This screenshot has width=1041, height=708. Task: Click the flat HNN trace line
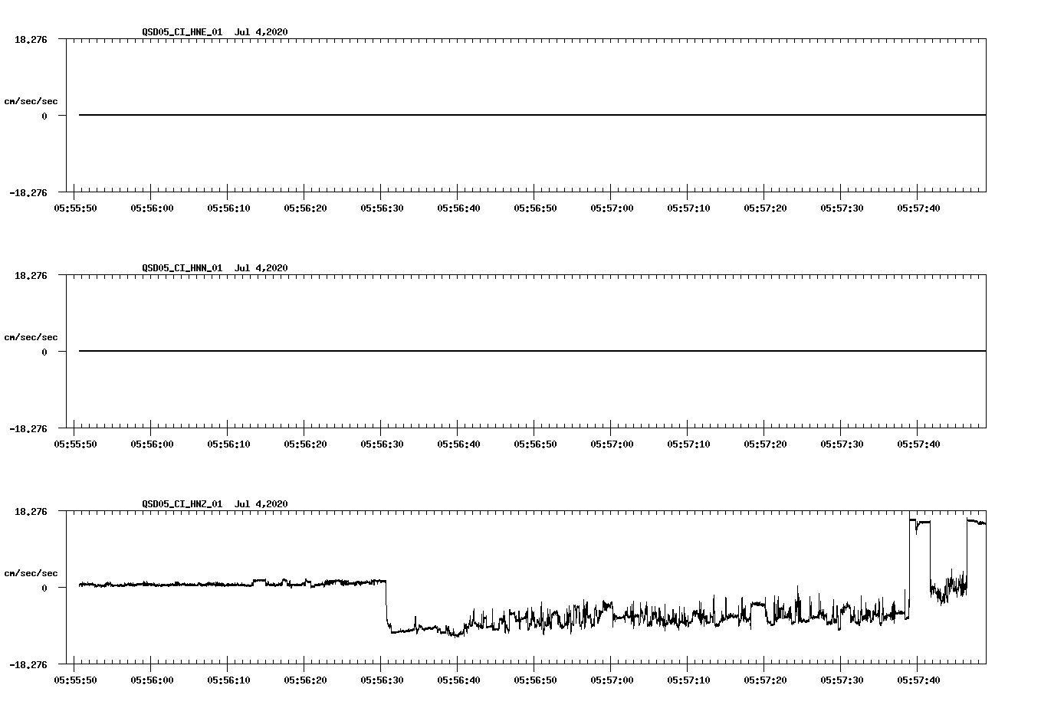click(x=532, y=351)
